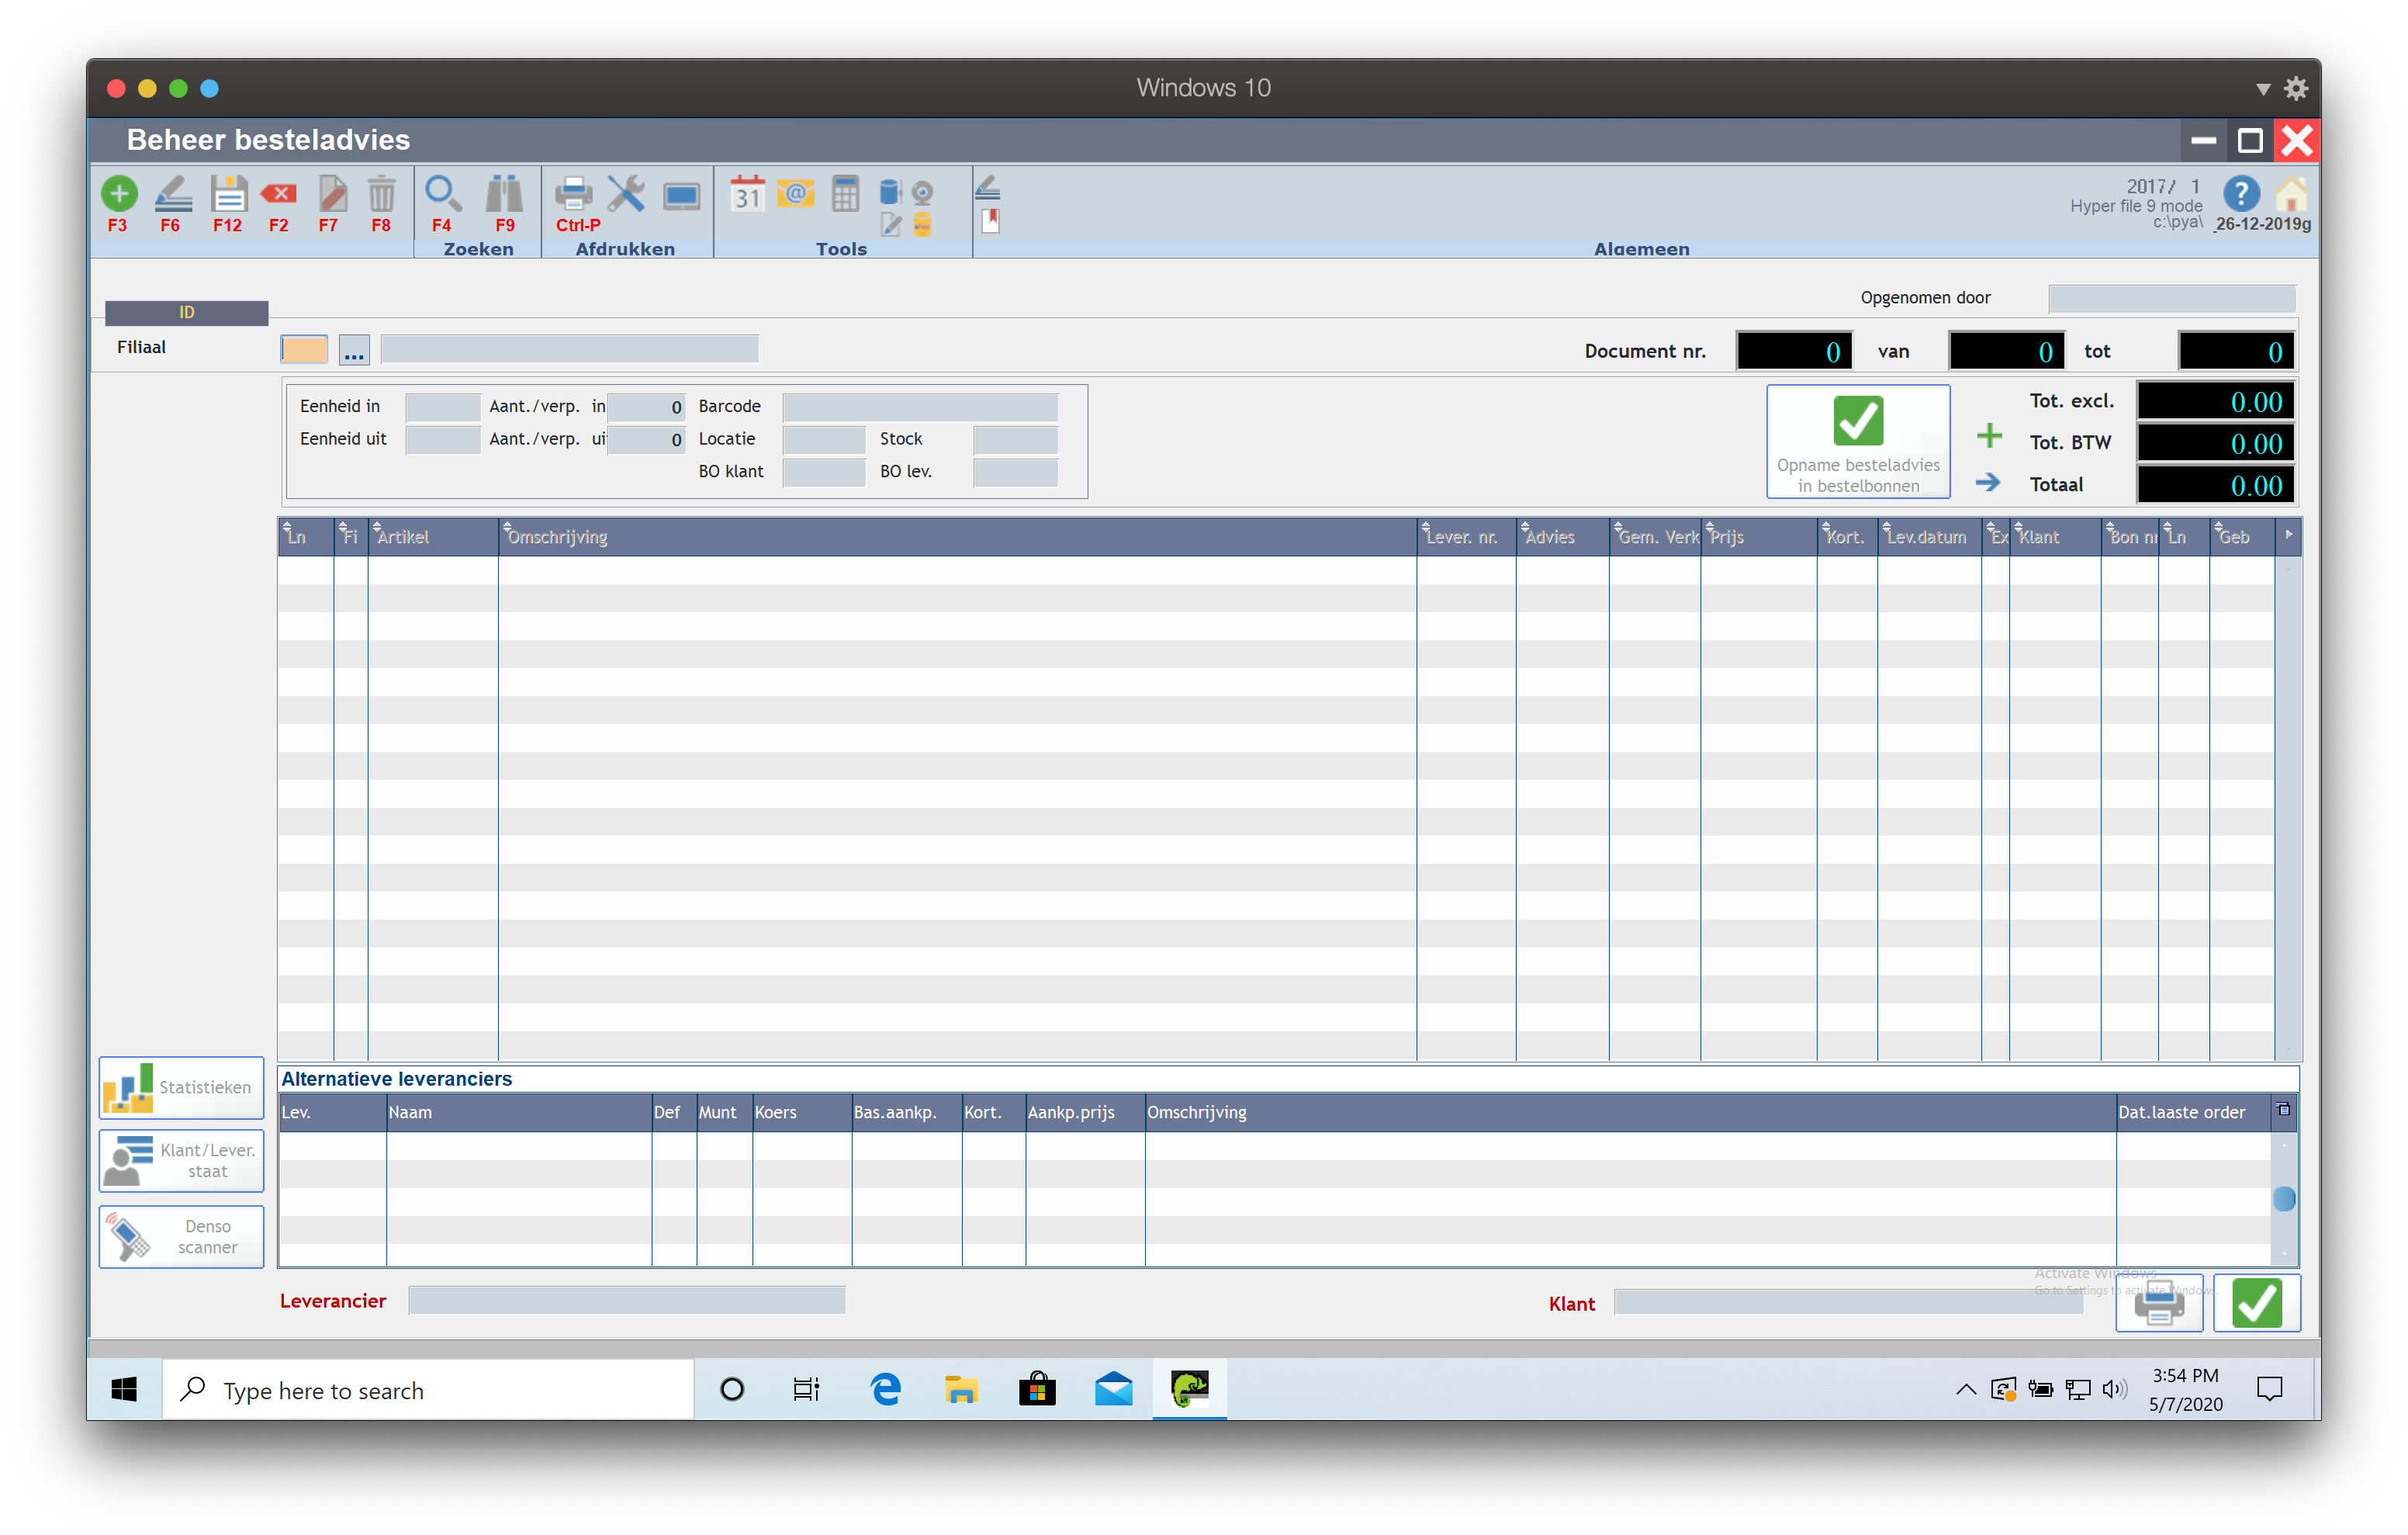Click the orange Filiaal input field
This screenshot has height=1535, width=2408.
pos(304,349)
